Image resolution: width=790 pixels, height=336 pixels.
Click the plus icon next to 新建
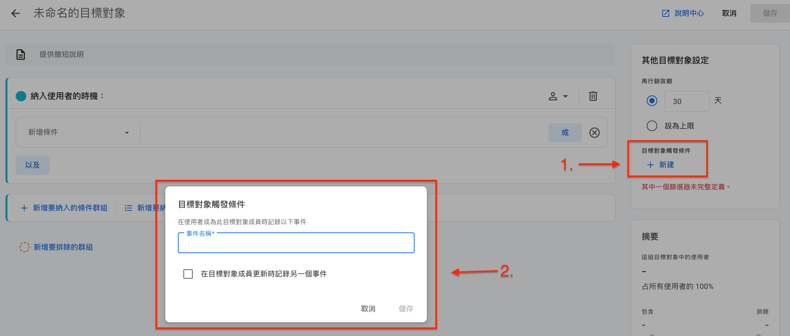tap(650, 165)
